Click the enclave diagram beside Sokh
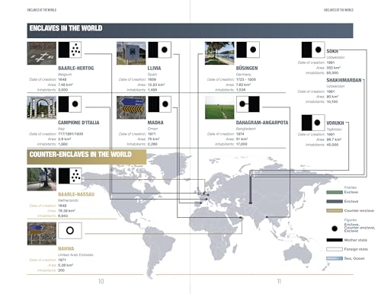381x294 pixels. point(313,50)
